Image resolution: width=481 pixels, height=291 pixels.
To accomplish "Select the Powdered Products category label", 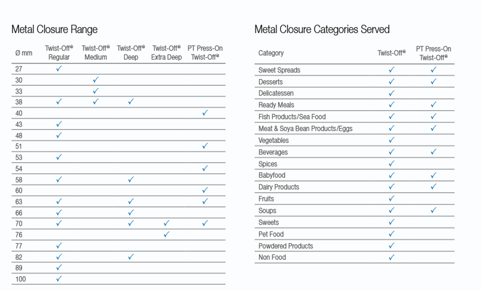I will click(x=286, y=246).
